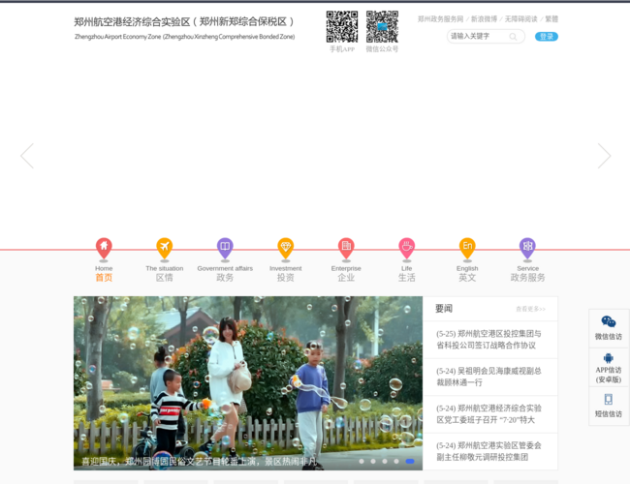This screenshot has width=630, height=484.
Task: Open 企业 navigation item
Action: click(x=346, y=277)
